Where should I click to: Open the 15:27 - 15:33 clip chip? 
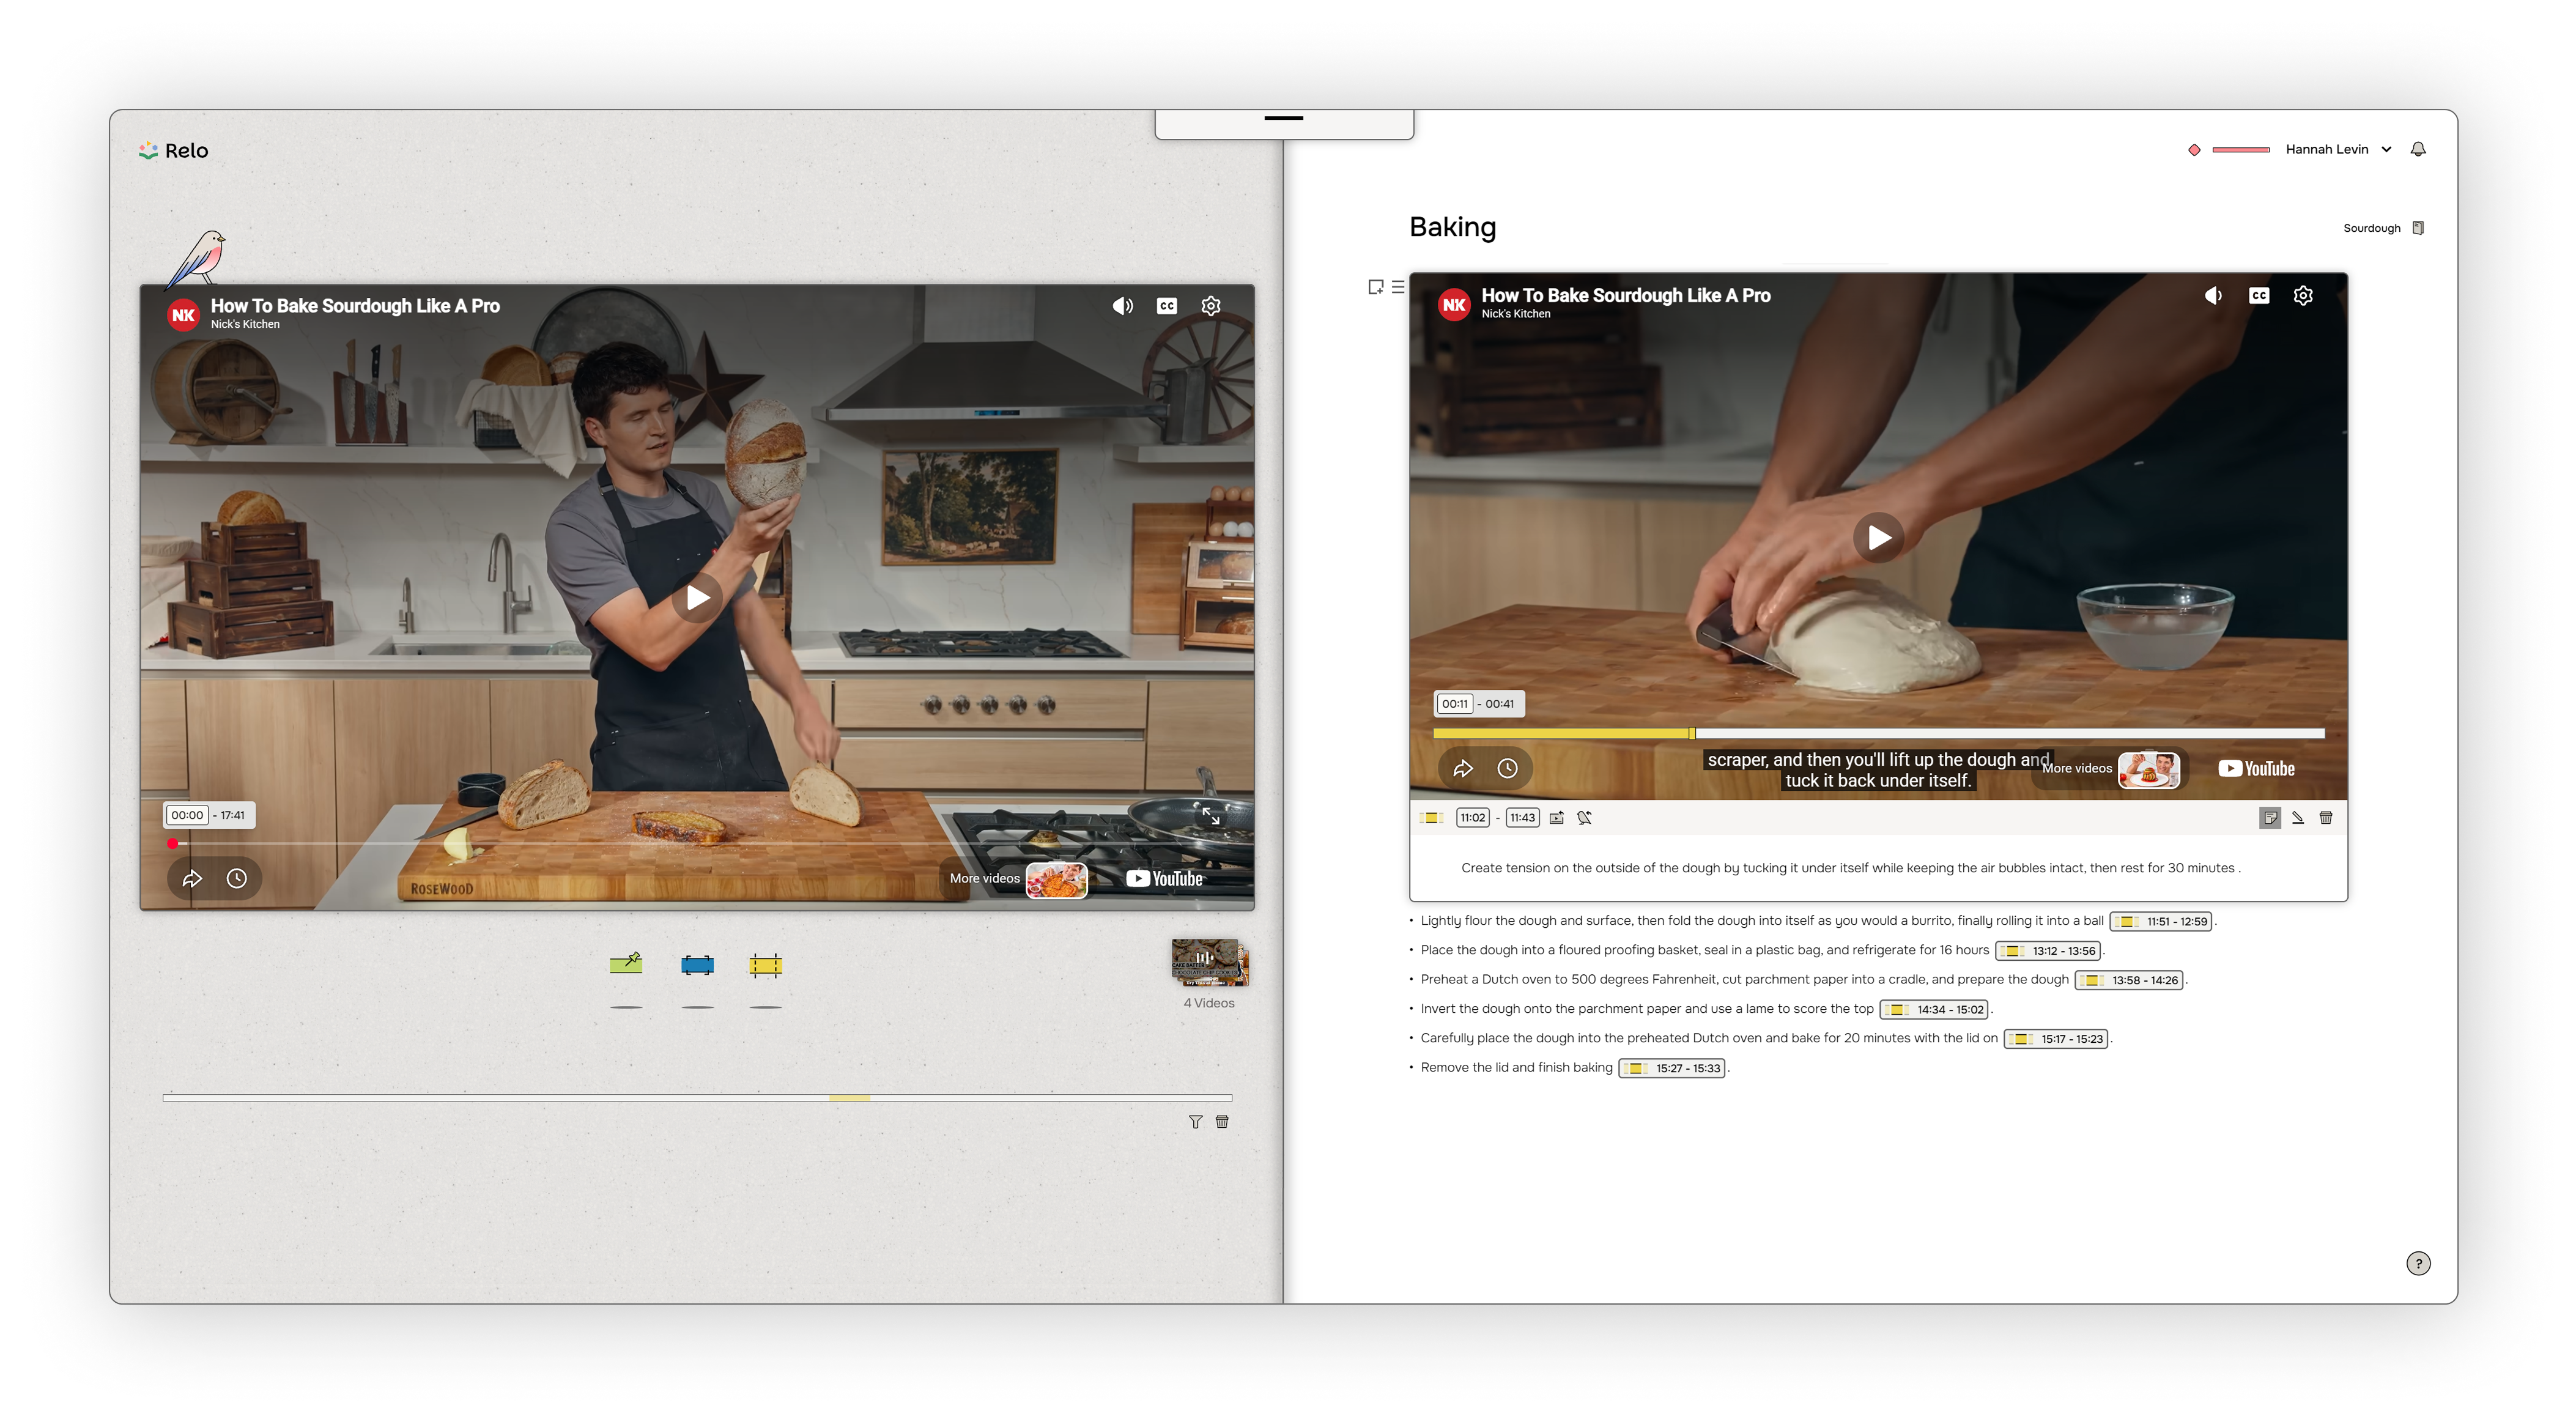click(x=1672, y=1069)
